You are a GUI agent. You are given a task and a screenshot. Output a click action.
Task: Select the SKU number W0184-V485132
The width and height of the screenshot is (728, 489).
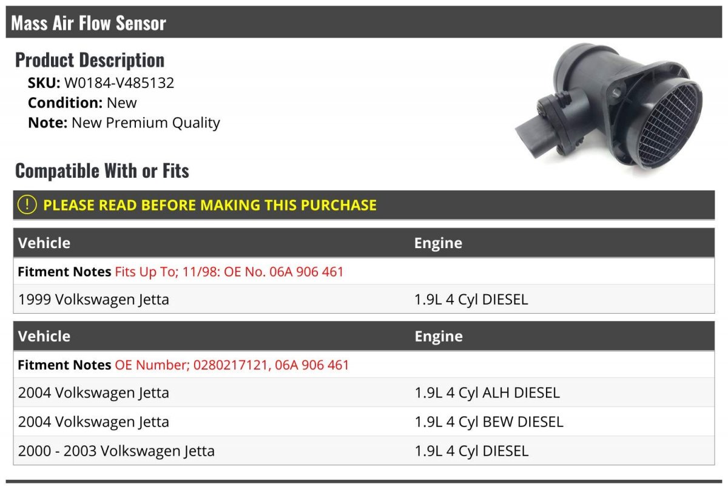[x=119, y=83]
